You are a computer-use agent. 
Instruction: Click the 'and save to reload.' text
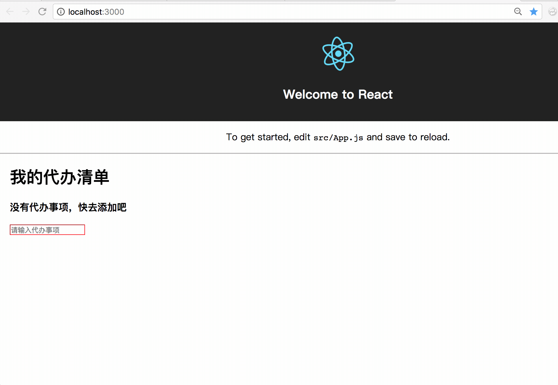tap(408, 137)
